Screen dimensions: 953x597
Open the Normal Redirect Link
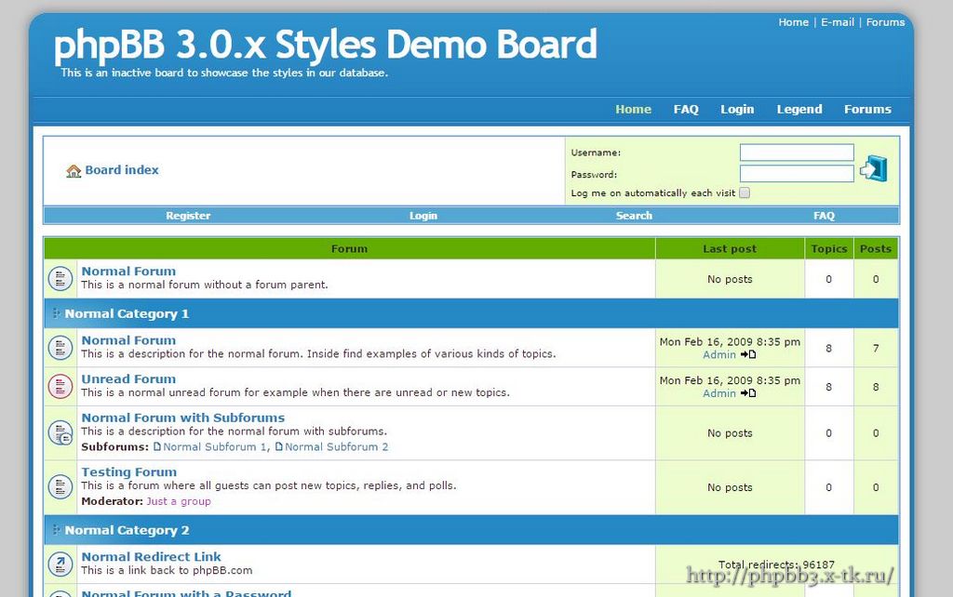(152, 557)
